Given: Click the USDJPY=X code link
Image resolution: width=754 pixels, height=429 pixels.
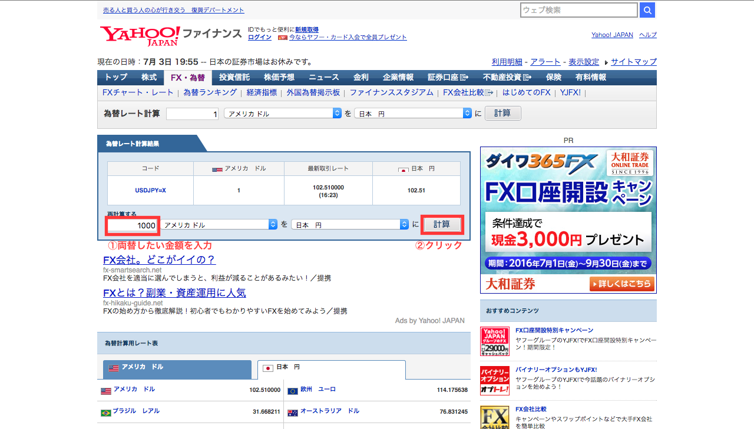Looking at the screenshot, I should click(x=151, y=190).
